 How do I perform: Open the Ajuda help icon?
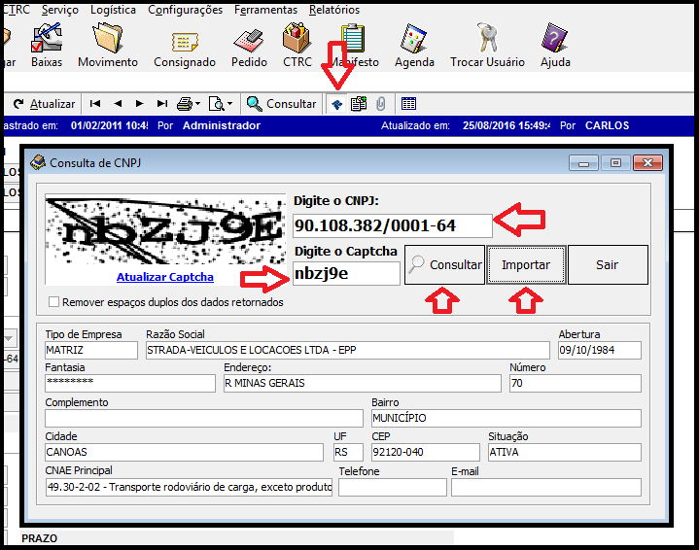coord(555,43)
